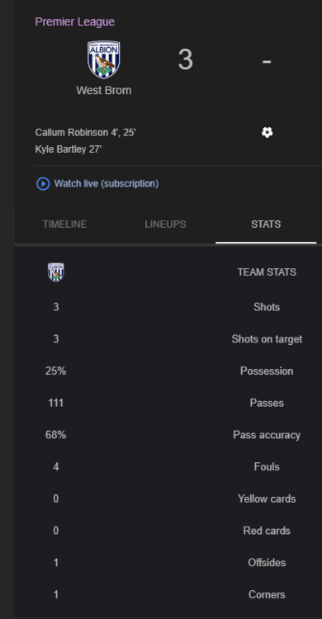The width and height of the screenshot is (322, 619).
Task: Click the Corners row label
Action: click(267, 594)
